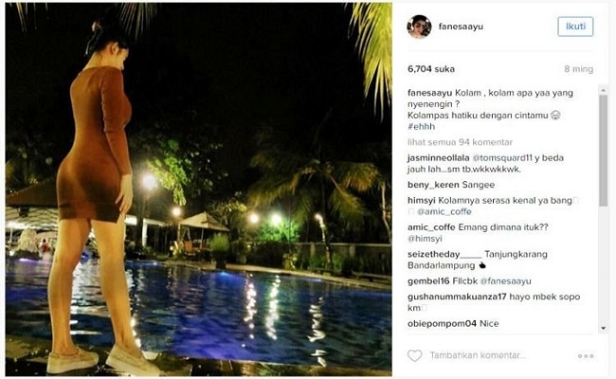The width and height of the screenshot is (616, 379).
Task: Click the scrollbar up arrow
Action: [604, 90]
